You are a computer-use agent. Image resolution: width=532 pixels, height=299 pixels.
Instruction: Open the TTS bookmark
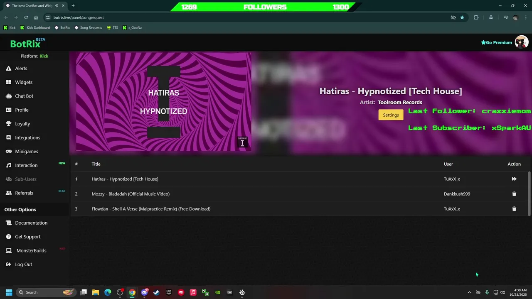click(112, 28)
